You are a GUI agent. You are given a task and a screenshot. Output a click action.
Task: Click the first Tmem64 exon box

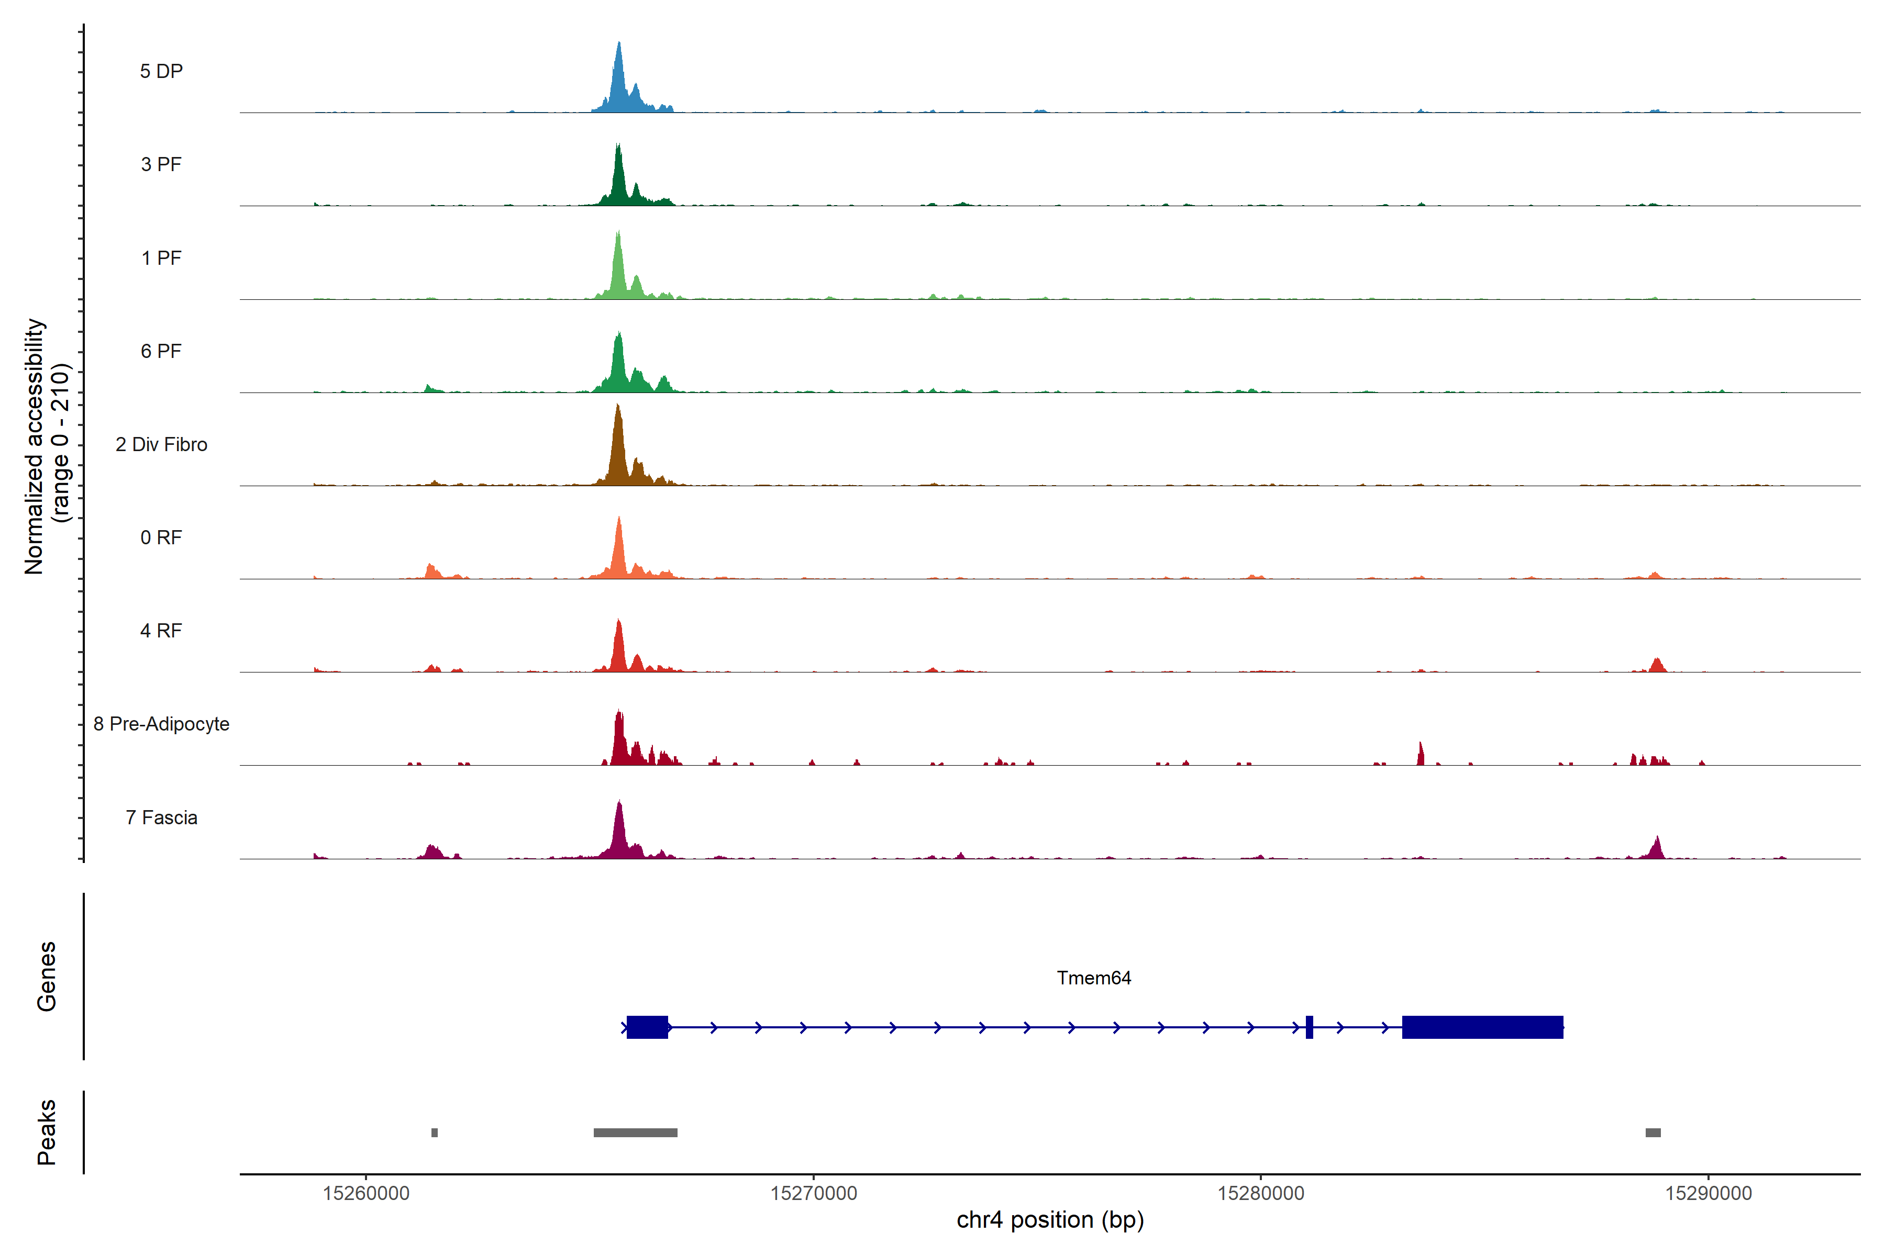[x=647, y=1027]
